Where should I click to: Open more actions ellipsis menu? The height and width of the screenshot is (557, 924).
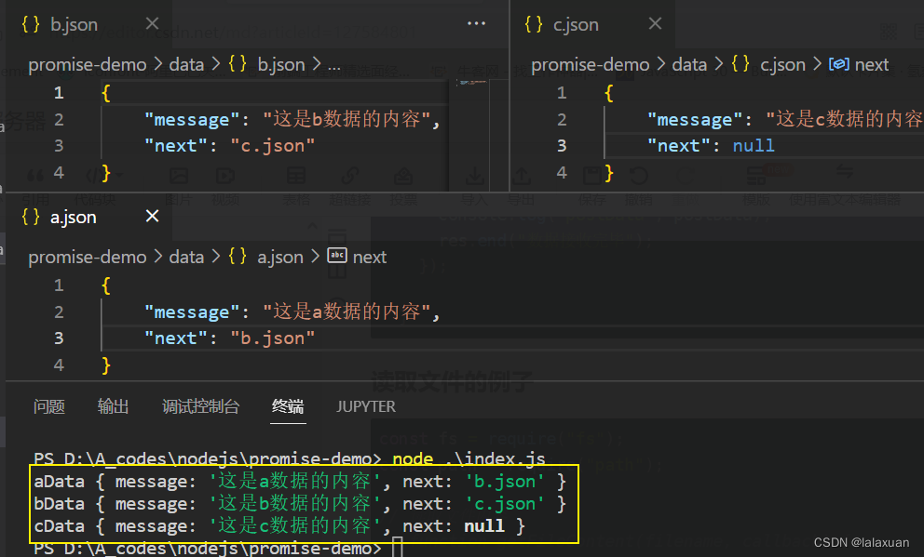476,23
